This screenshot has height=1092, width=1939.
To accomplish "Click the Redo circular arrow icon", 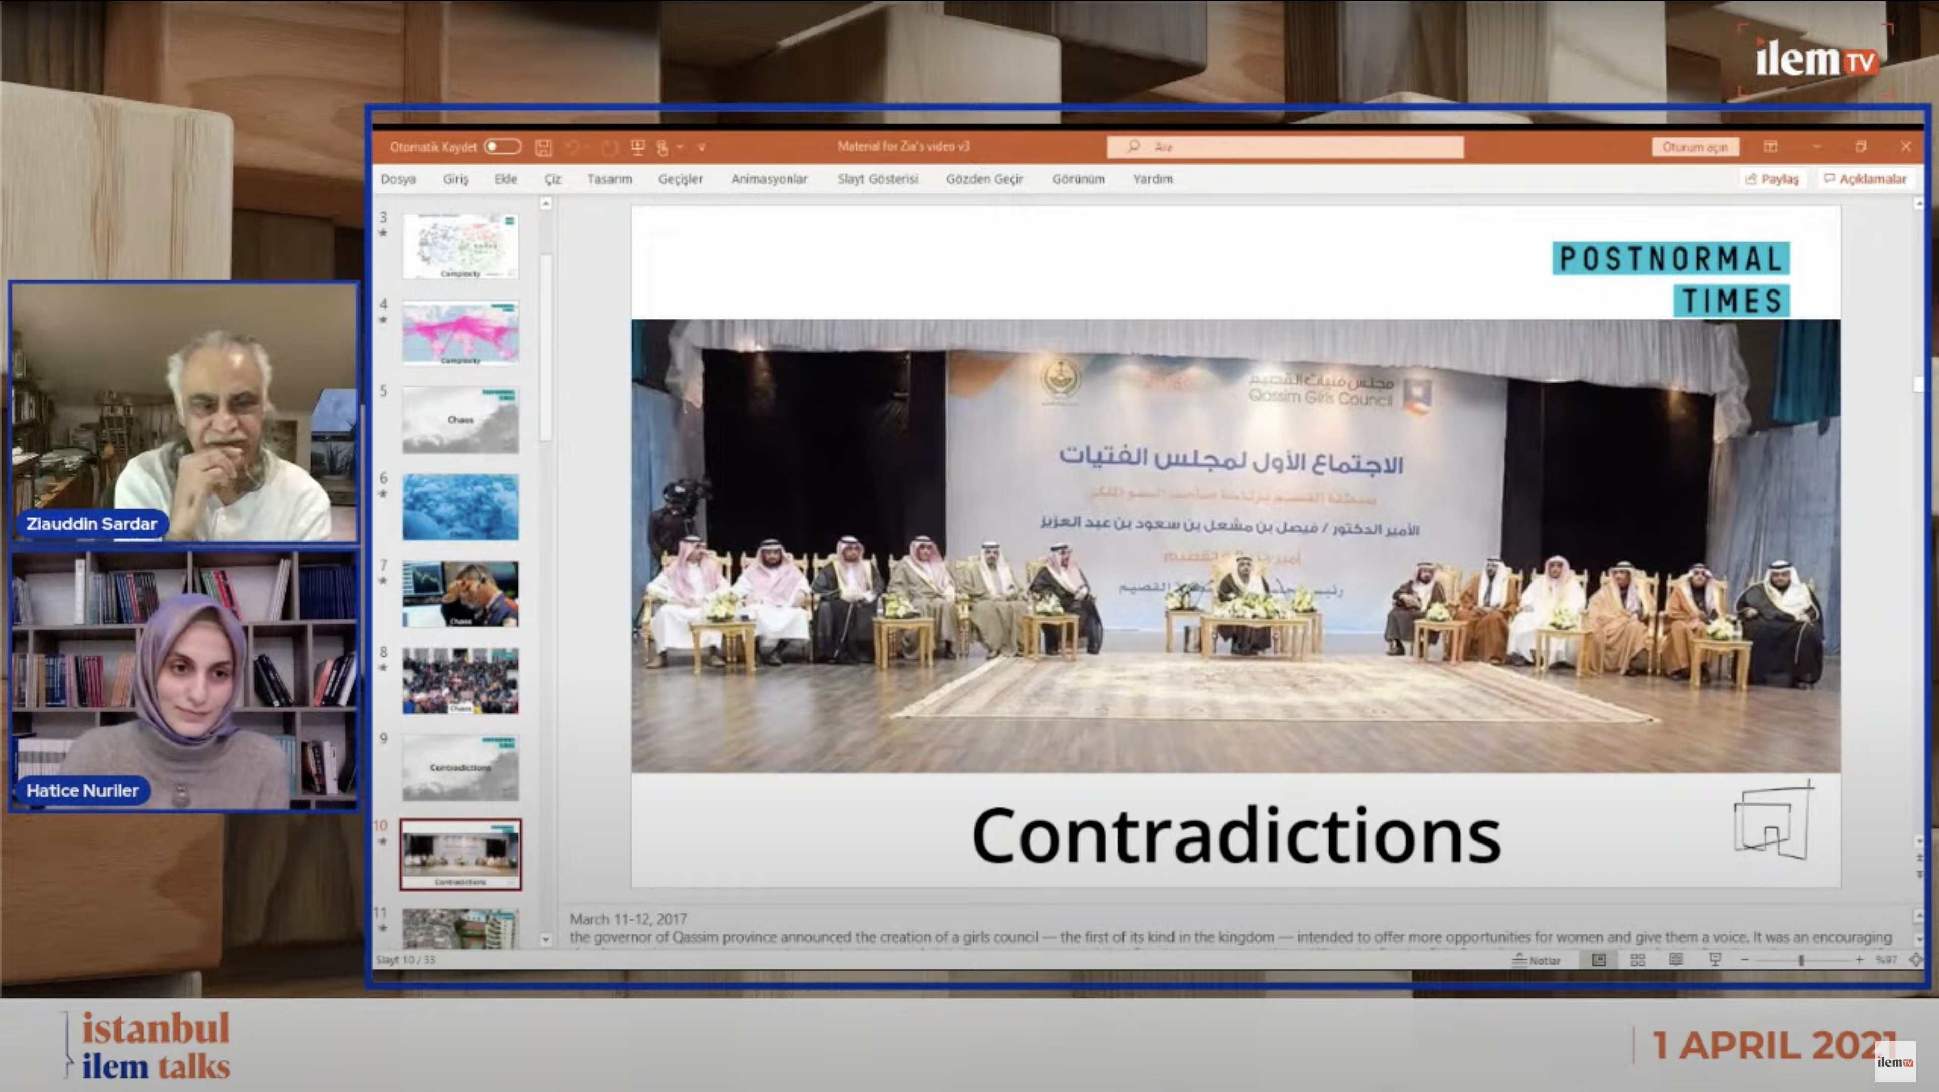I will click(609, 147).
